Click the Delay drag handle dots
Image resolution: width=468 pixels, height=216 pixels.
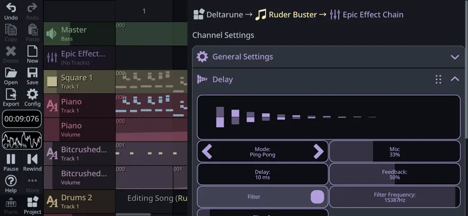tap(438, 79)
